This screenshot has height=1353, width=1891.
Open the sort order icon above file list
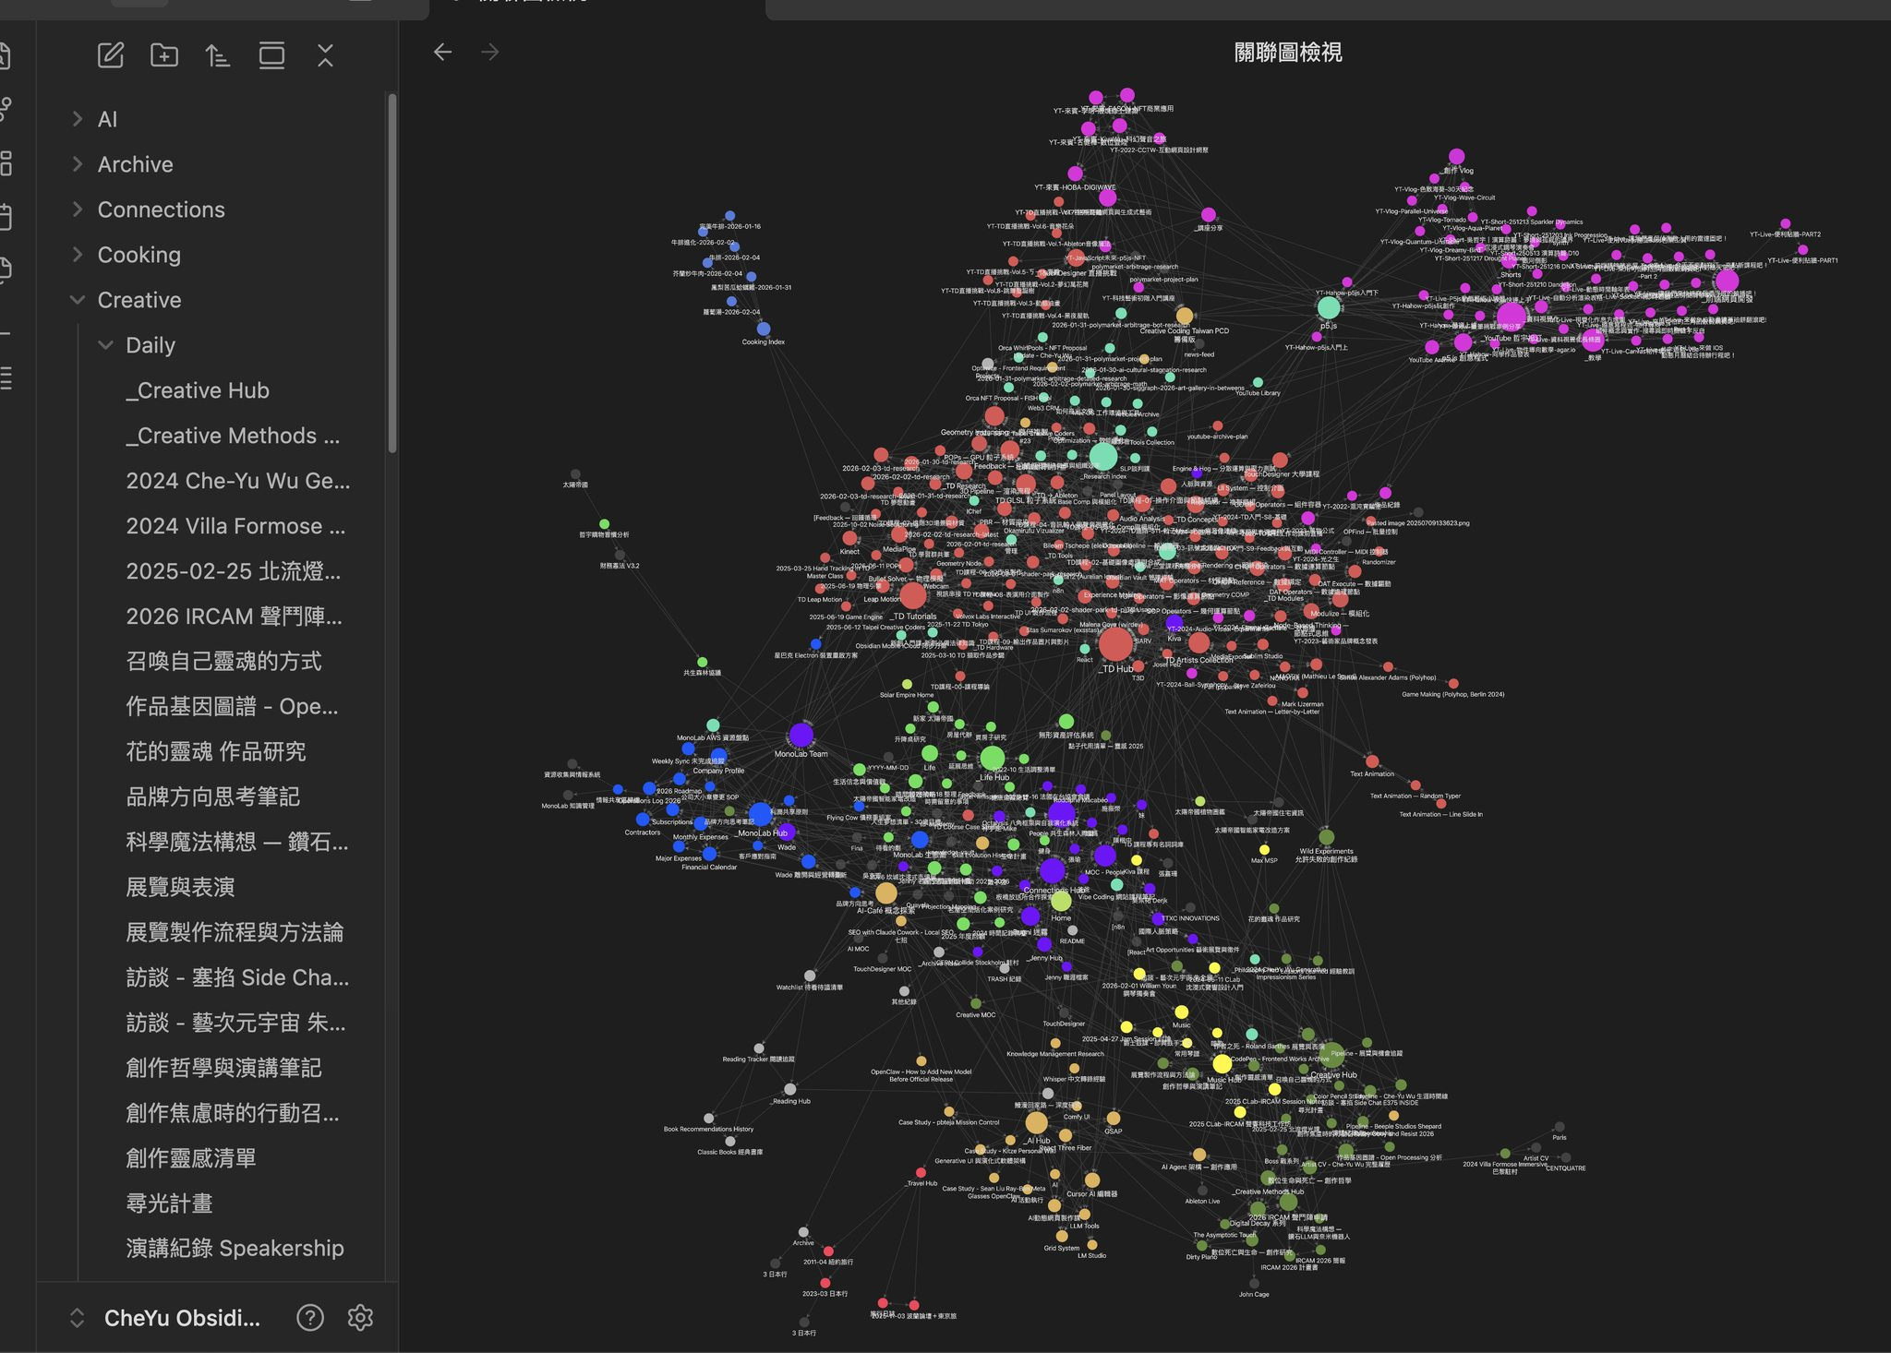click(x=219, y=55)
